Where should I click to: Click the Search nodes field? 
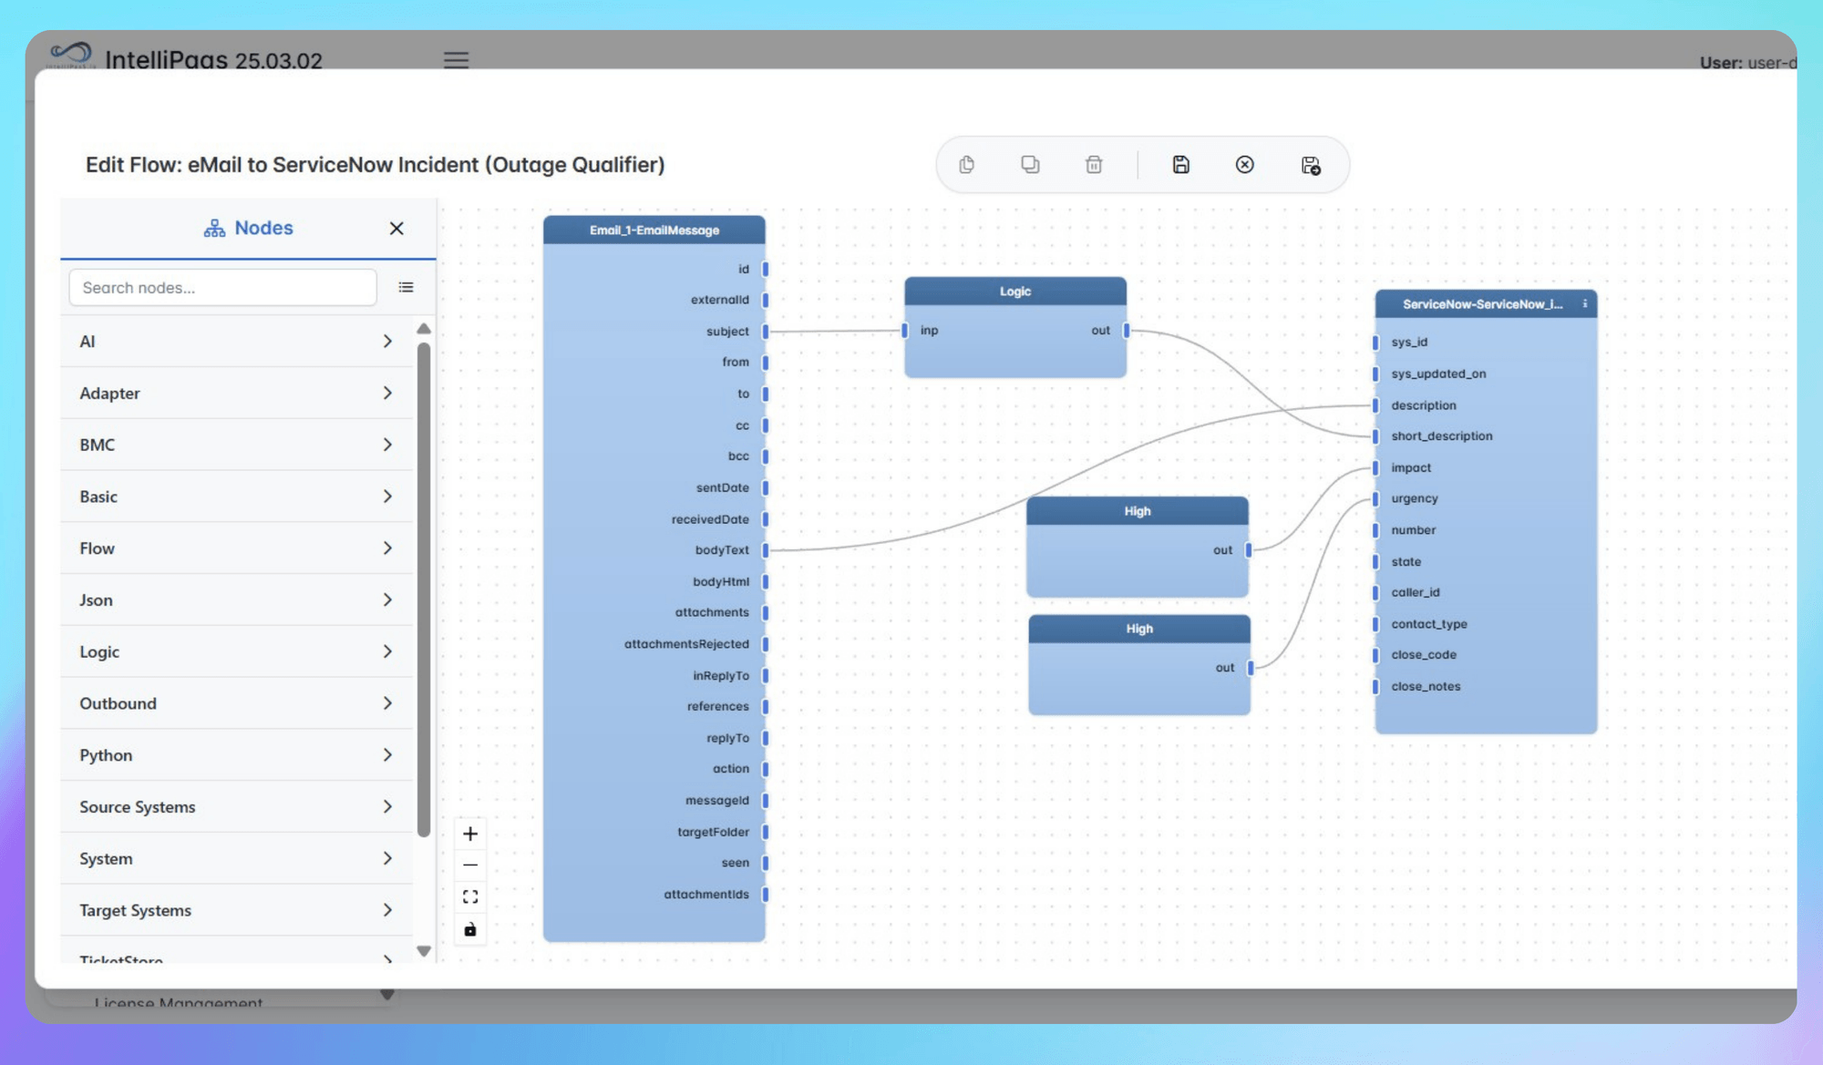[221, 287]
